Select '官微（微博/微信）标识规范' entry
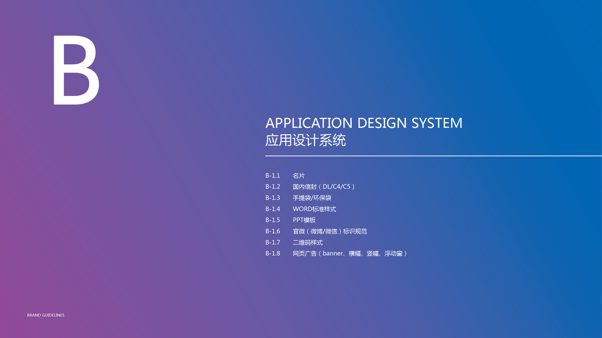This screenshot has height=338, width=602. [x=330, y=231]
